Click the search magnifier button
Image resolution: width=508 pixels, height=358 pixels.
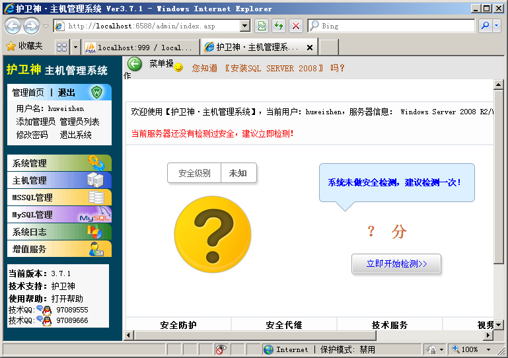[x=485, y=26]
